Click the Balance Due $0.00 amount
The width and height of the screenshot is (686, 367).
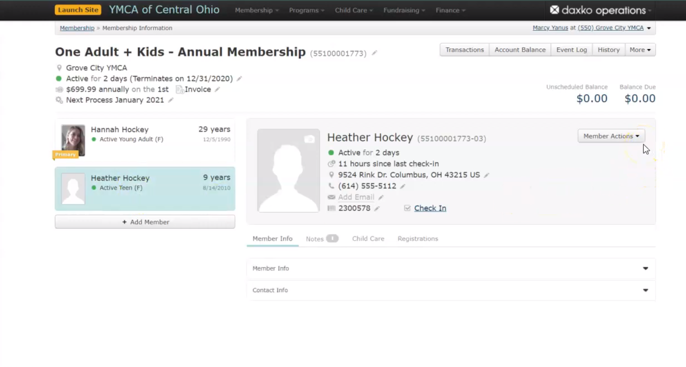[x=640, y=99]
